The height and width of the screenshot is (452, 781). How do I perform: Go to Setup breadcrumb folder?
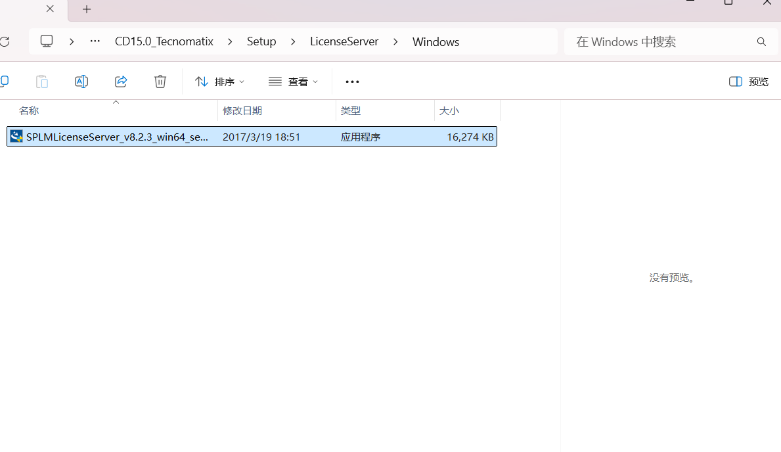(x=261, y=41)
